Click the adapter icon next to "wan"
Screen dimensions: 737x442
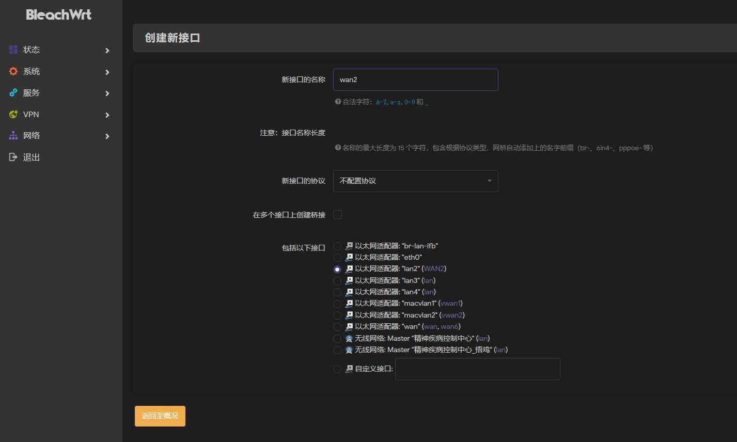click(x=349, y=326)
